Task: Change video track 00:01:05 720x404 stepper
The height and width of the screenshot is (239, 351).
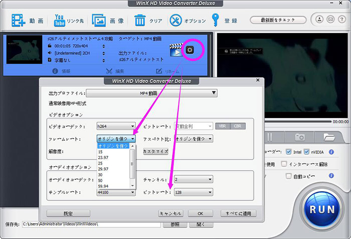Action: [103, 46]
